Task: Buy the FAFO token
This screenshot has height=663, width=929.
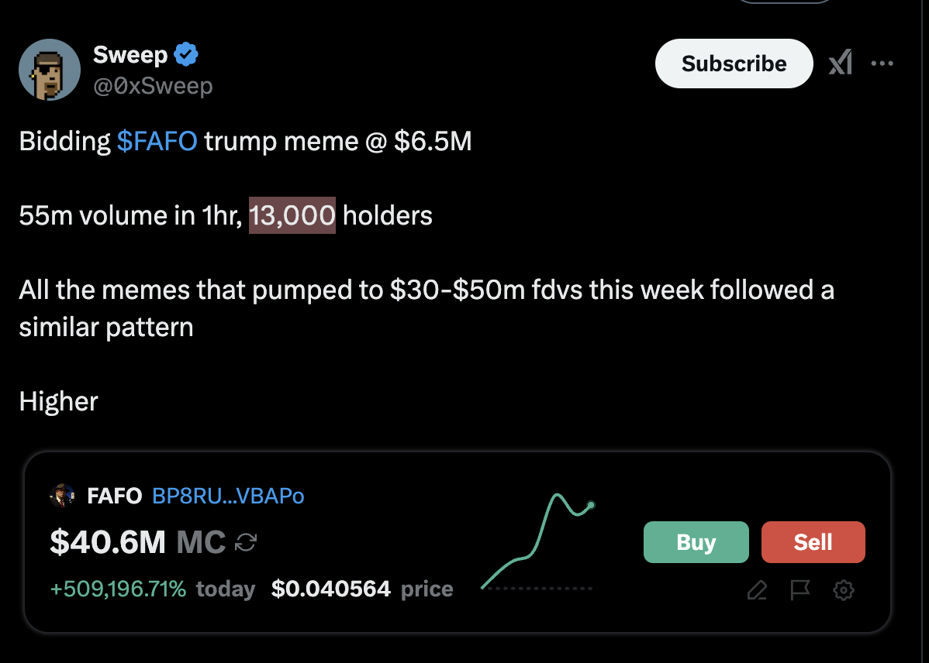Action: tap(696, 542)
